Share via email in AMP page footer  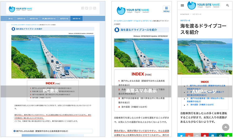point(197,135)
